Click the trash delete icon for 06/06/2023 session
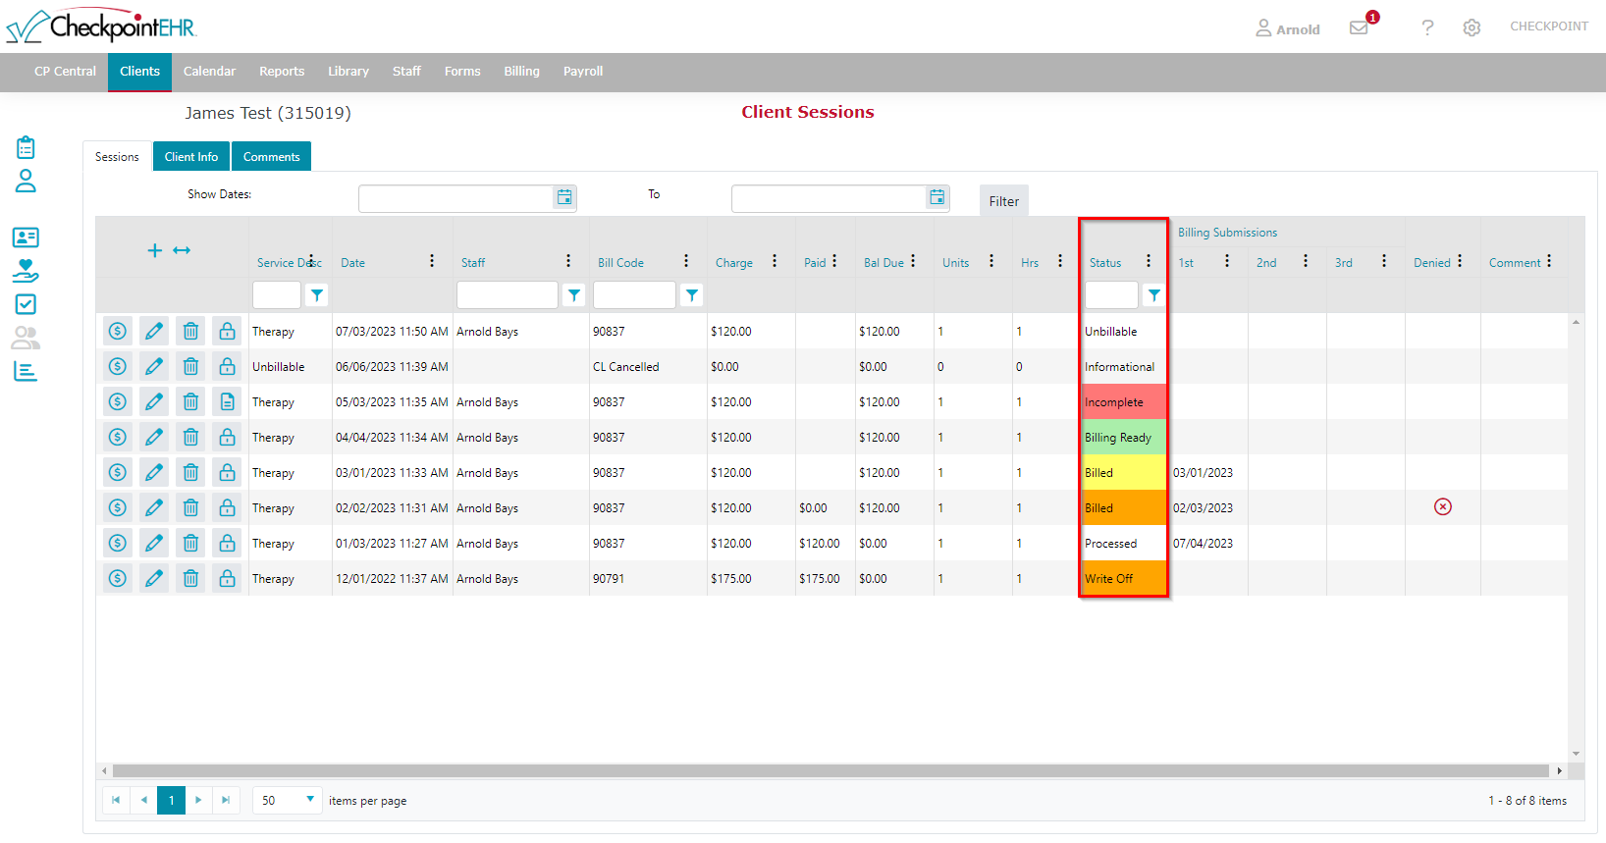 (190, 367)
